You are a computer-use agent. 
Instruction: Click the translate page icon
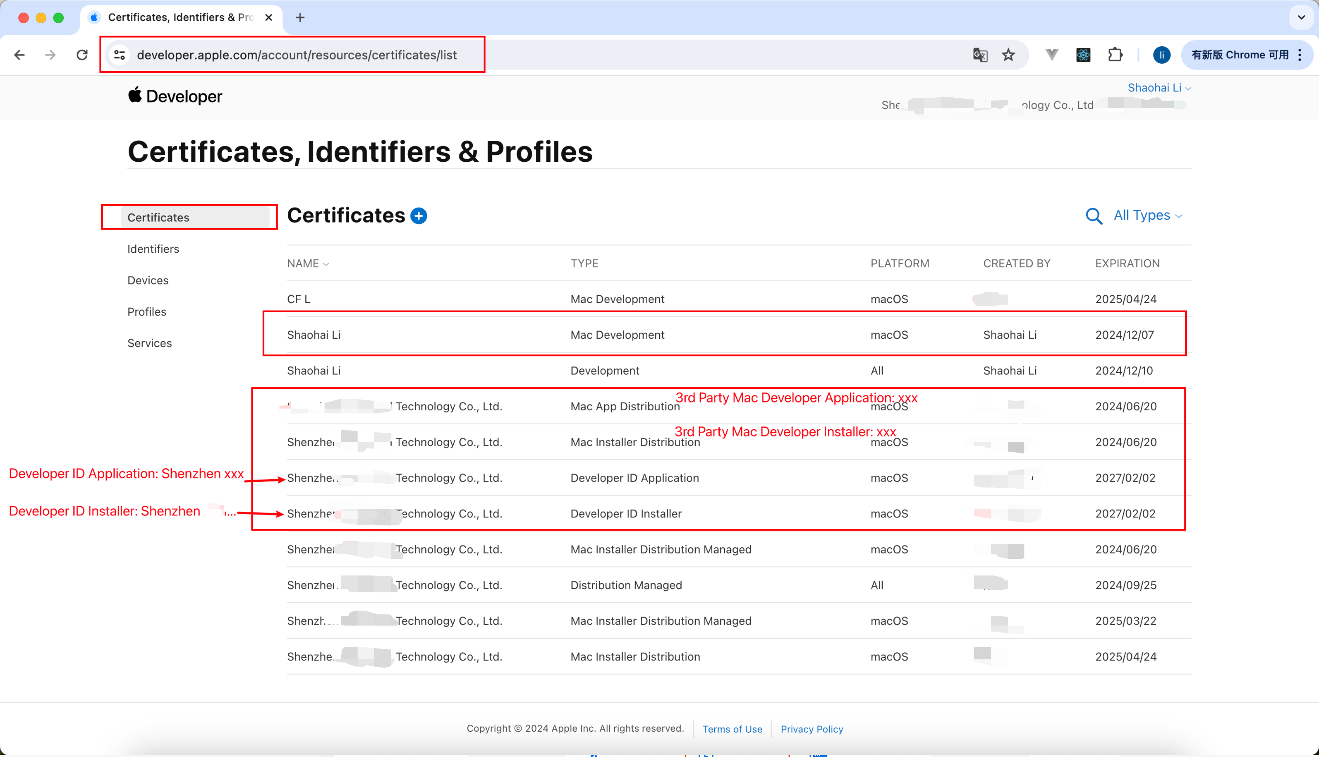(980, 55)
